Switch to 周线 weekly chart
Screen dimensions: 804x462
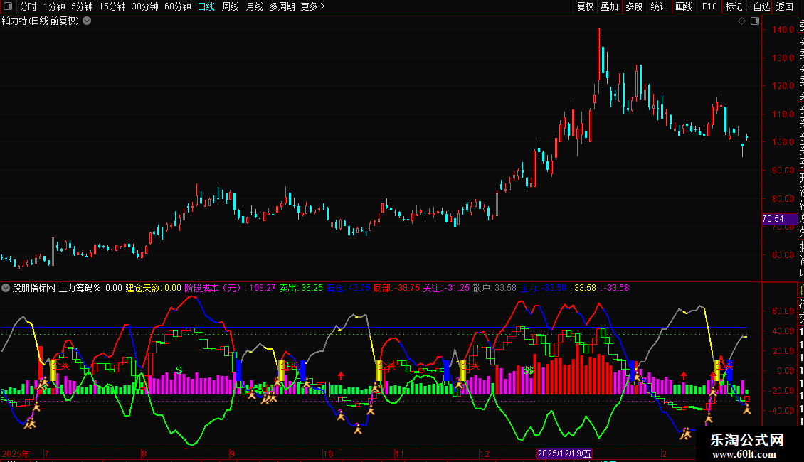coord(231,6)
